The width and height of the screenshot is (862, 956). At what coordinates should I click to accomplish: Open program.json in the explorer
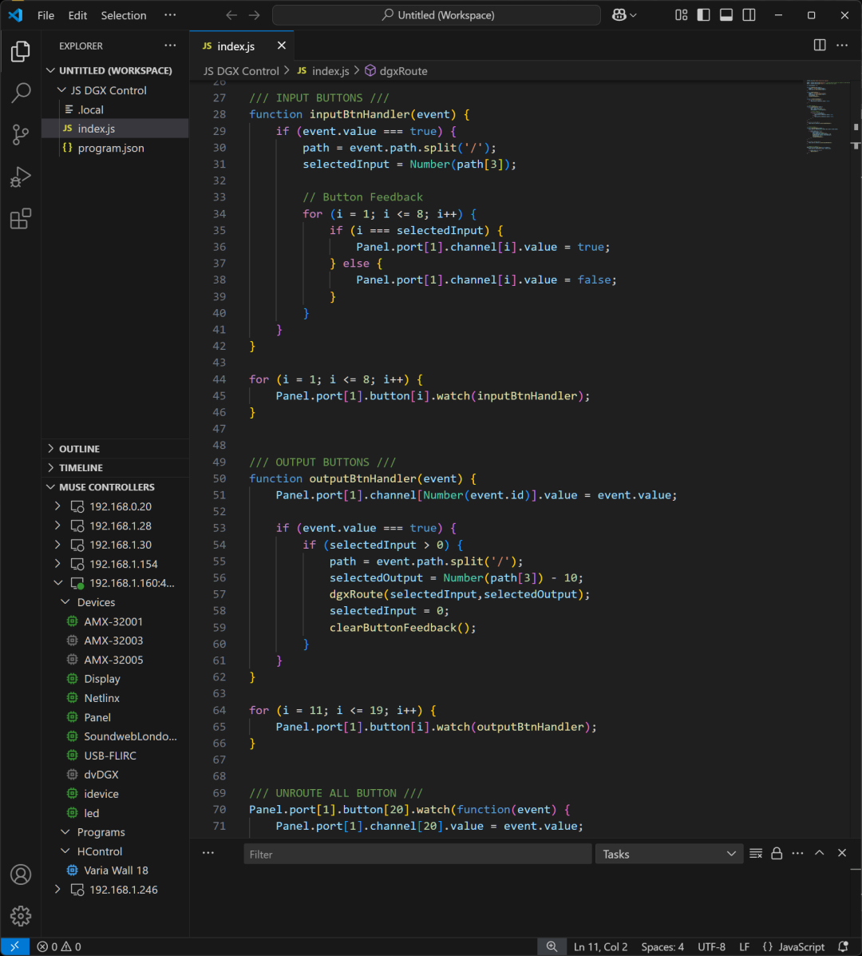point(110,149)
